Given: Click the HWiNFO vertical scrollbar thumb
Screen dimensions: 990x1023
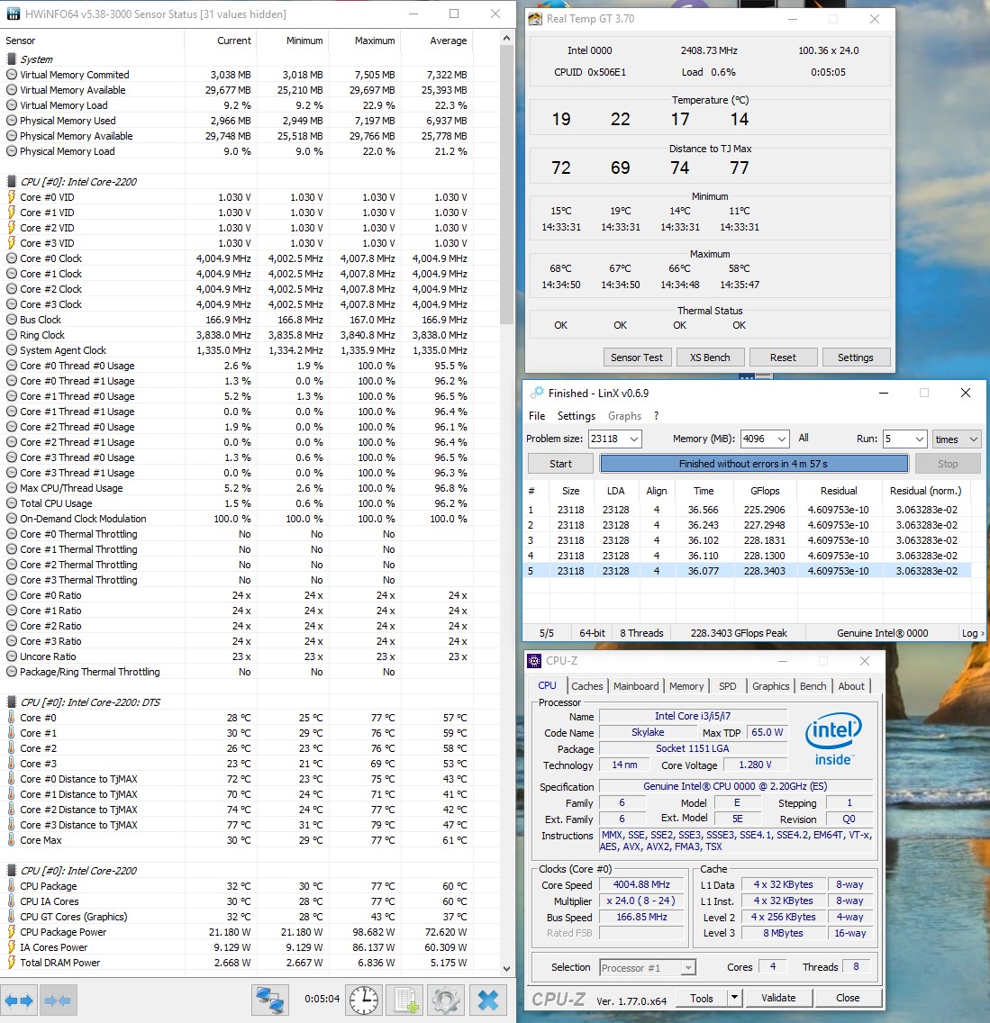Looking at the screenshot, I should (507, 186).
